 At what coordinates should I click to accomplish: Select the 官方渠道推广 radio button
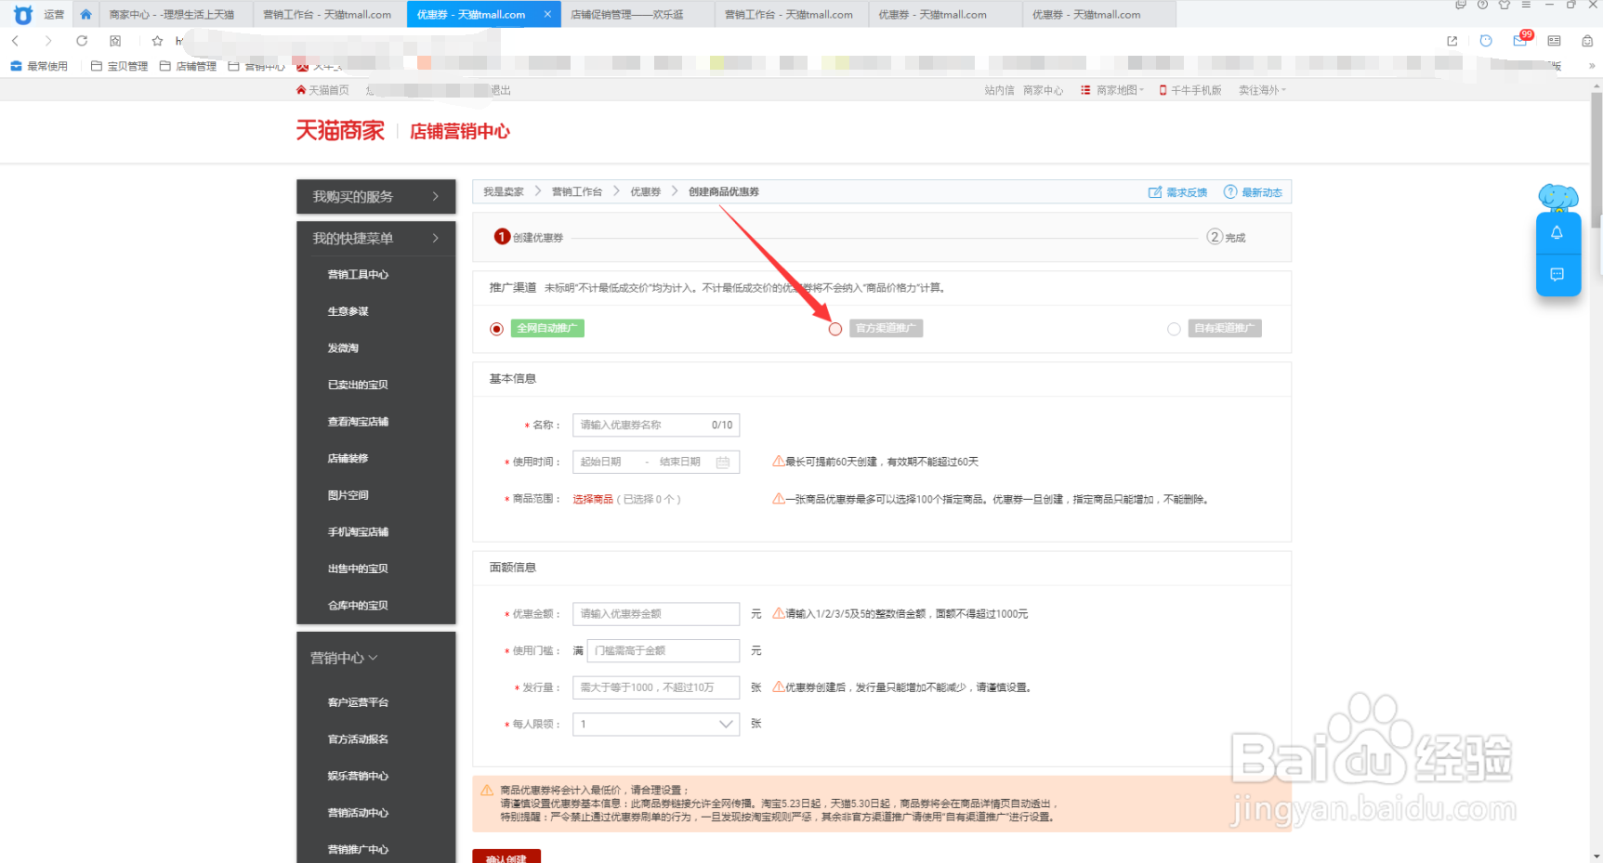(835, 329)
